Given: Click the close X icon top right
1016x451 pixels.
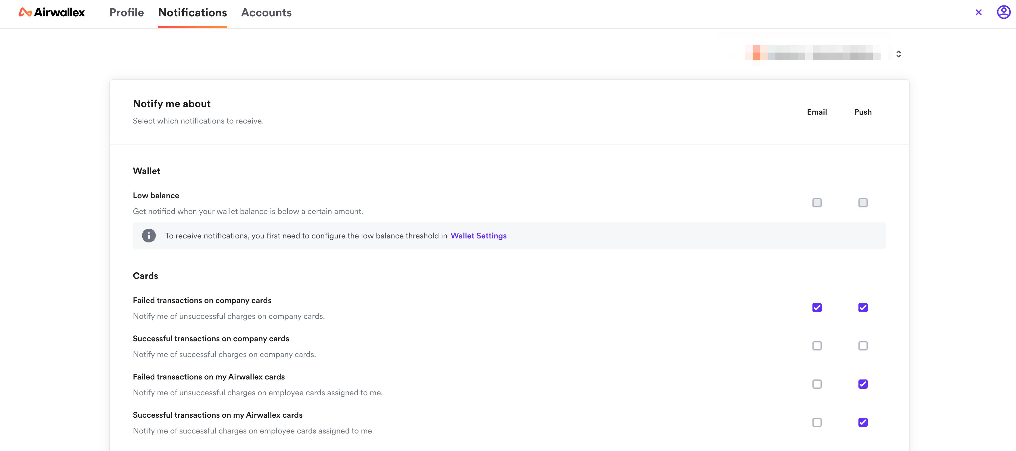Looking at the screenshot, I should click(x=978, y=12).
